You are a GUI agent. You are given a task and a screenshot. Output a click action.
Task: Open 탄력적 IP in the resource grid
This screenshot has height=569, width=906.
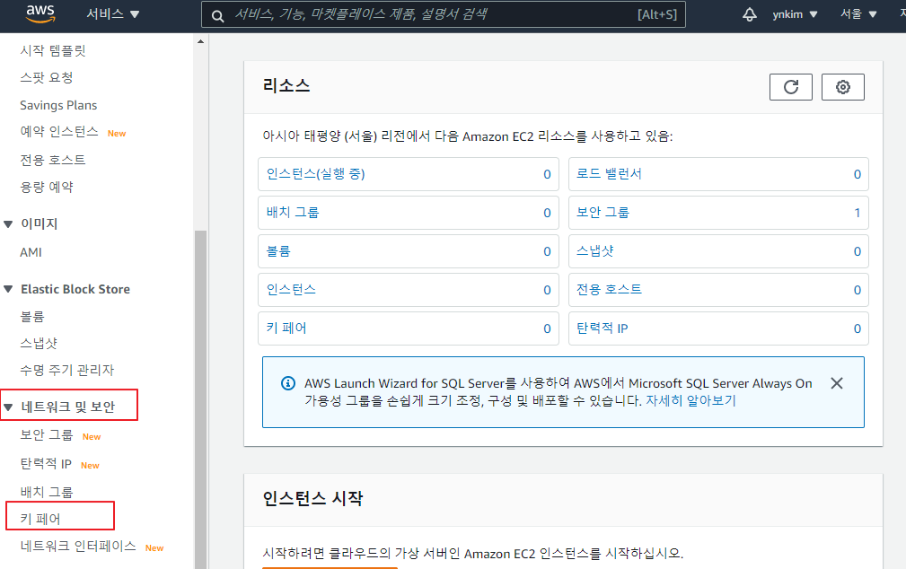[x=603, y=328]
